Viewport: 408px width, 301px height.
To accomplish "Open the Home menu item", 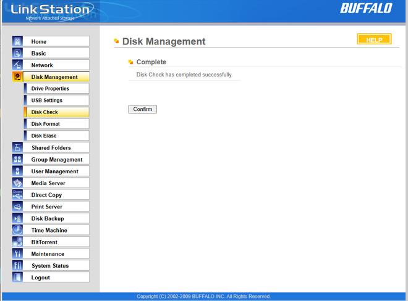I will (x=56, y=41).
